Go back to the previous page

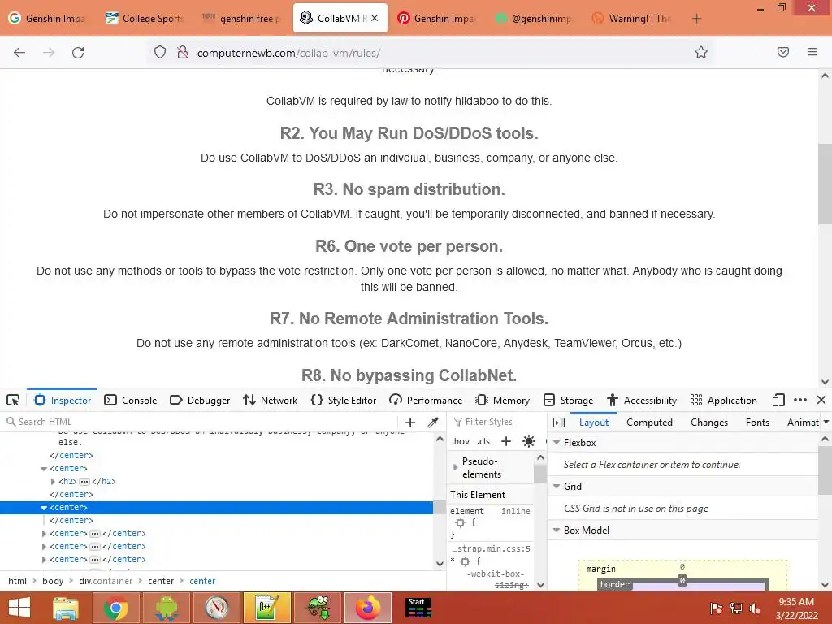(19, 53)
